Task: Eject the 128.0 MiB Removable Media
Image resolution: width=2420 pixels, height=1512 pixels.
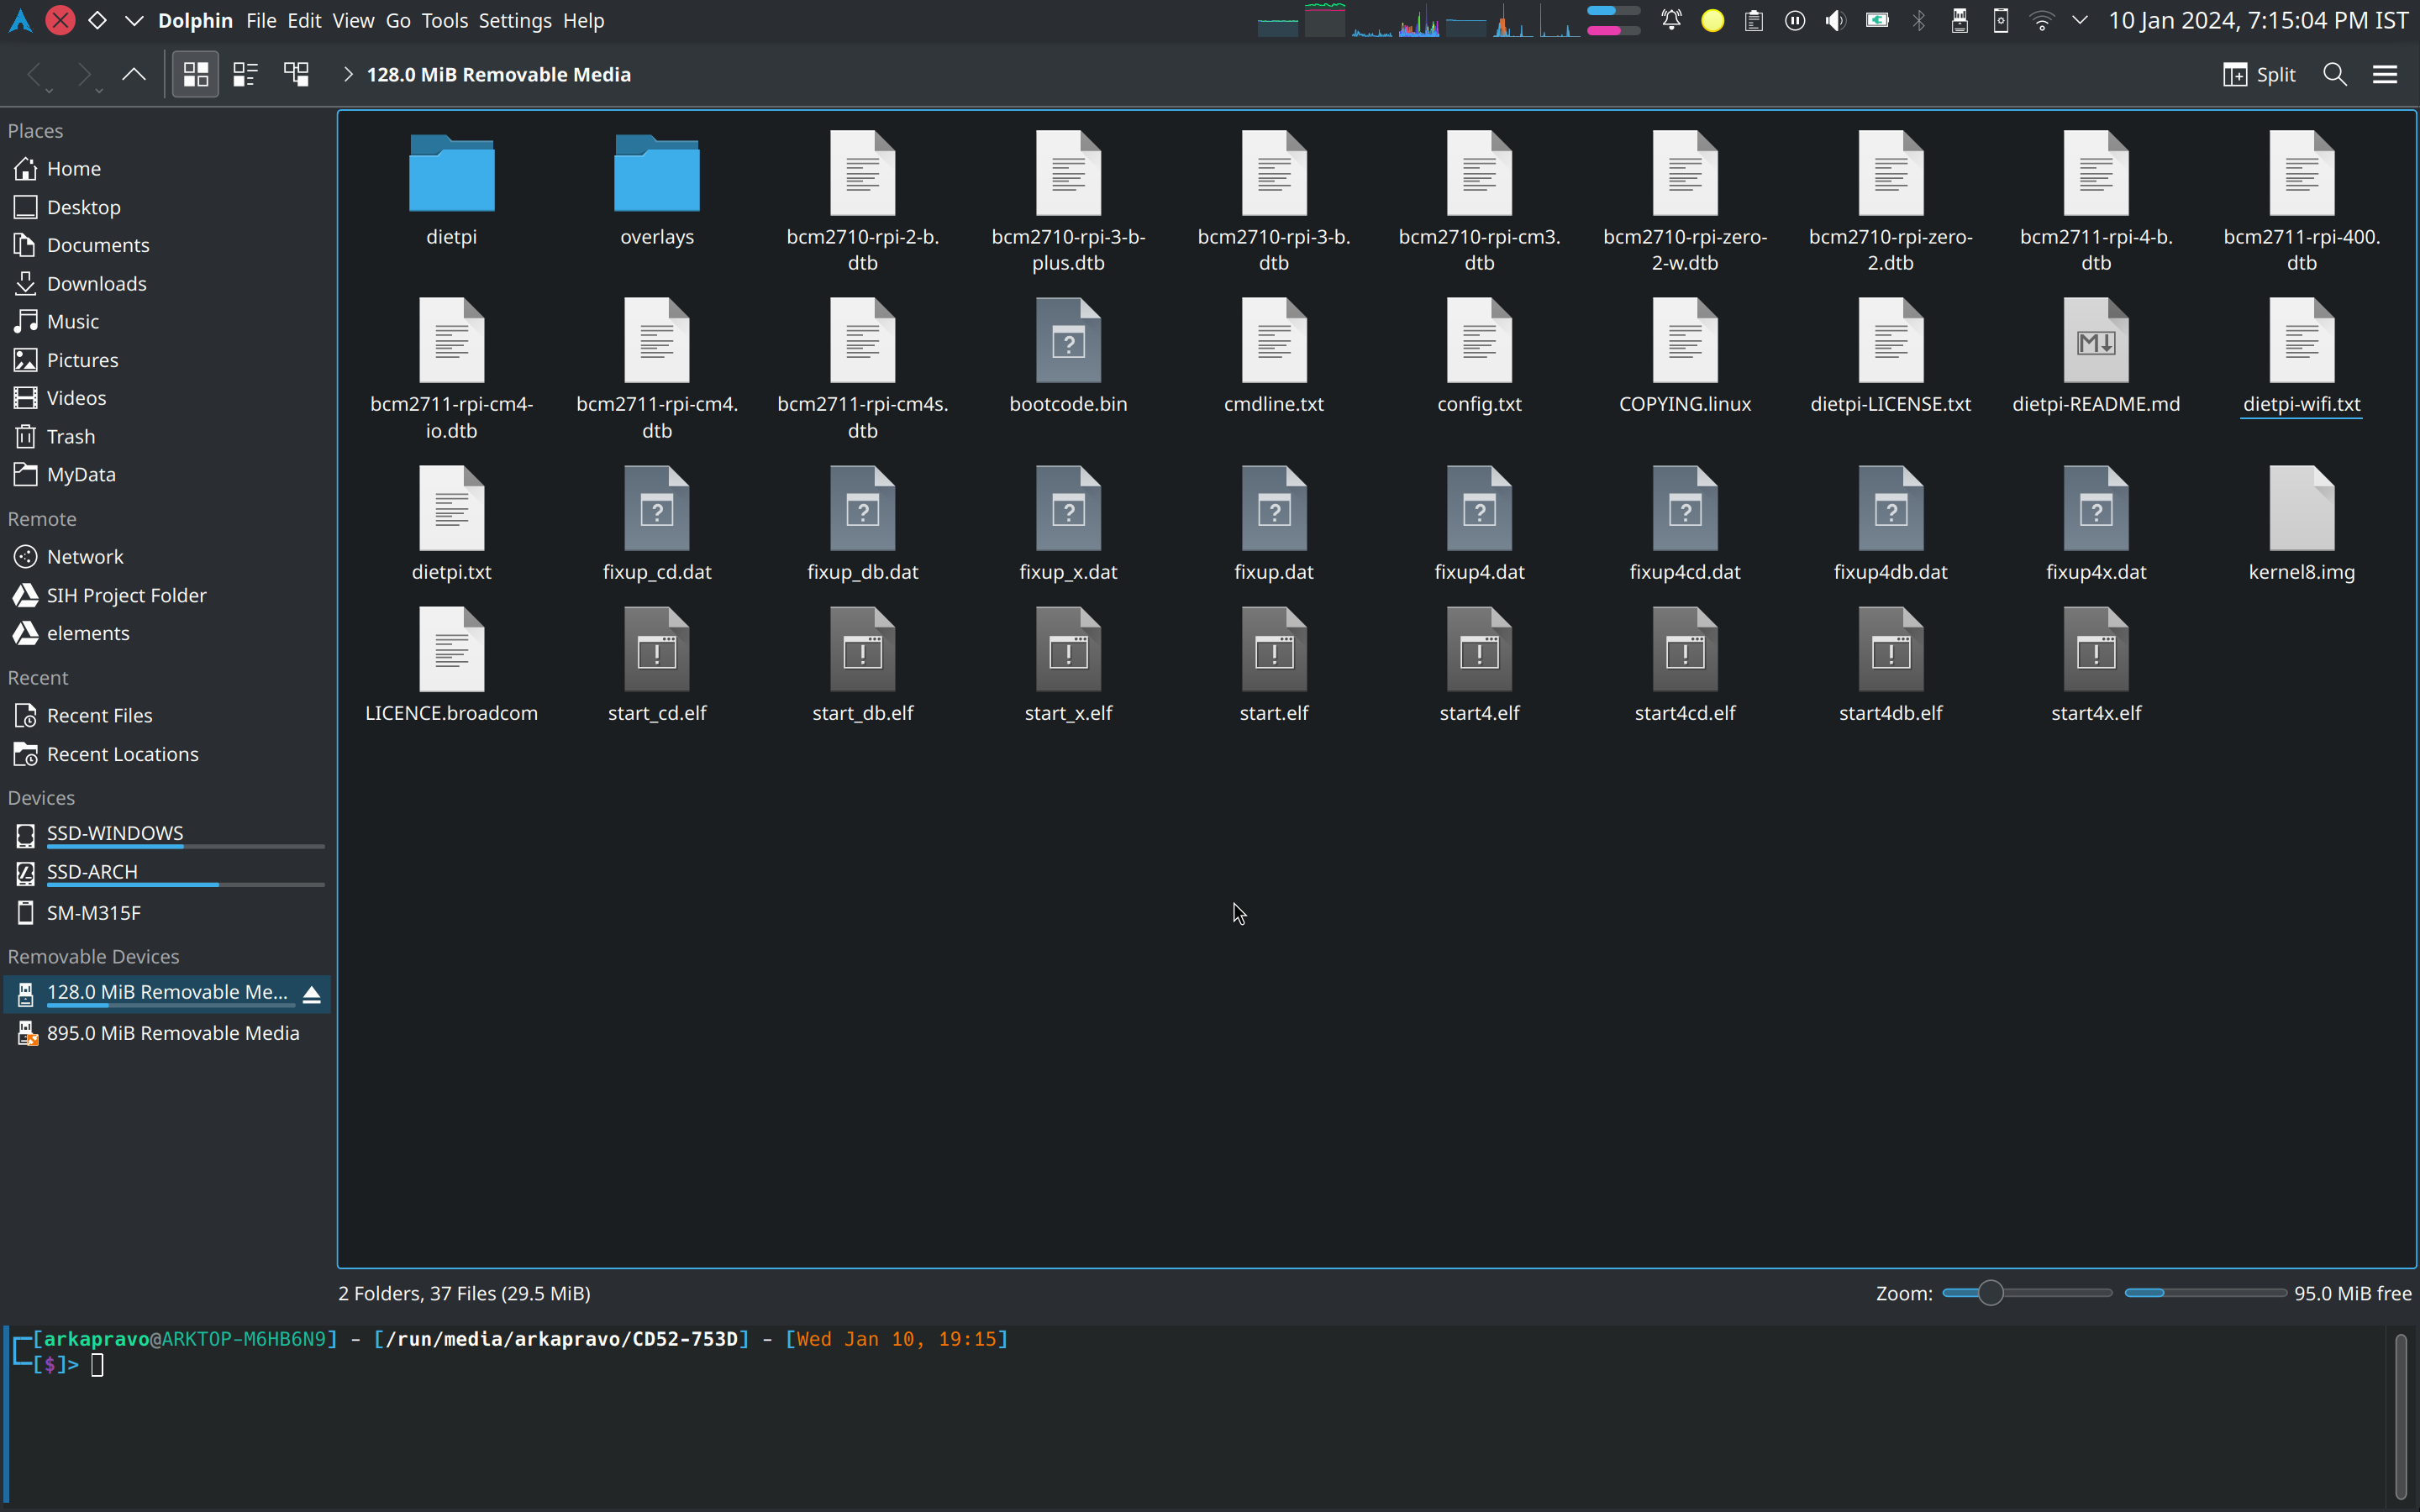Action: click(x=311, y=994)
